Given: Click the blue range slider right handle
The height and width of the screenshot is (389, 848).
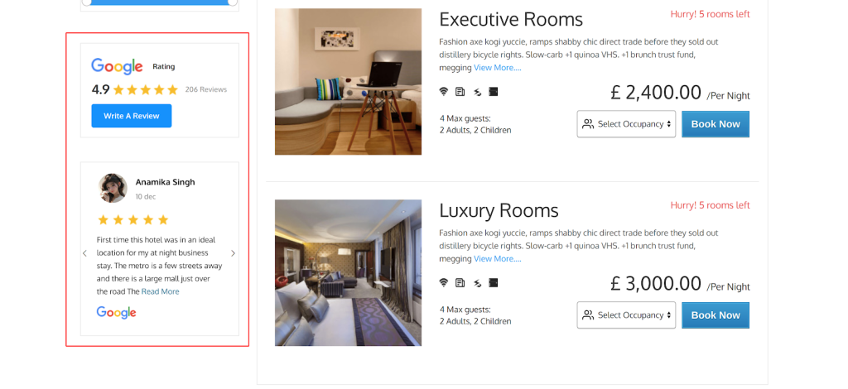Looking at the screenshot, I should (x=233, y=2).
